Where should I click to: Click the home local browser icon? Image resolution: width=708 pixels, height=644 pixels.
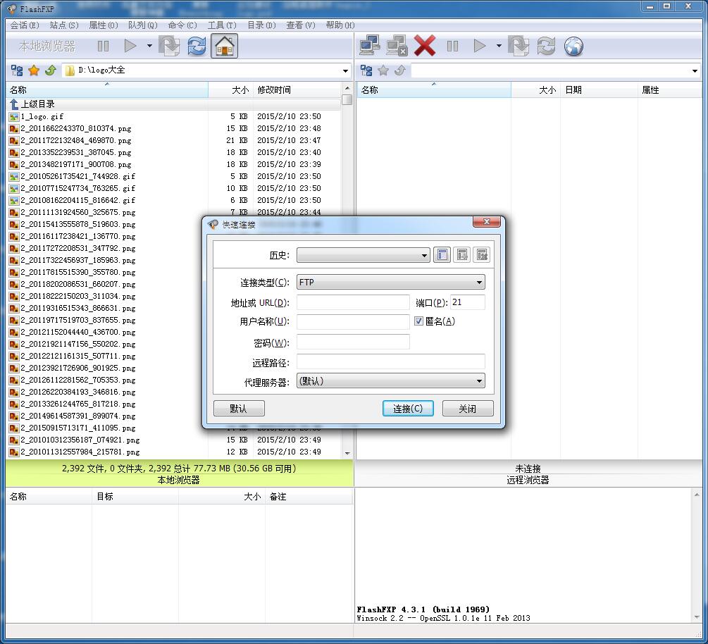click(225, 46)
